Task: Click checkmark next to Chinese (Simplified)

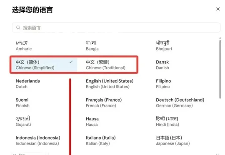Action: pos(71,62)
